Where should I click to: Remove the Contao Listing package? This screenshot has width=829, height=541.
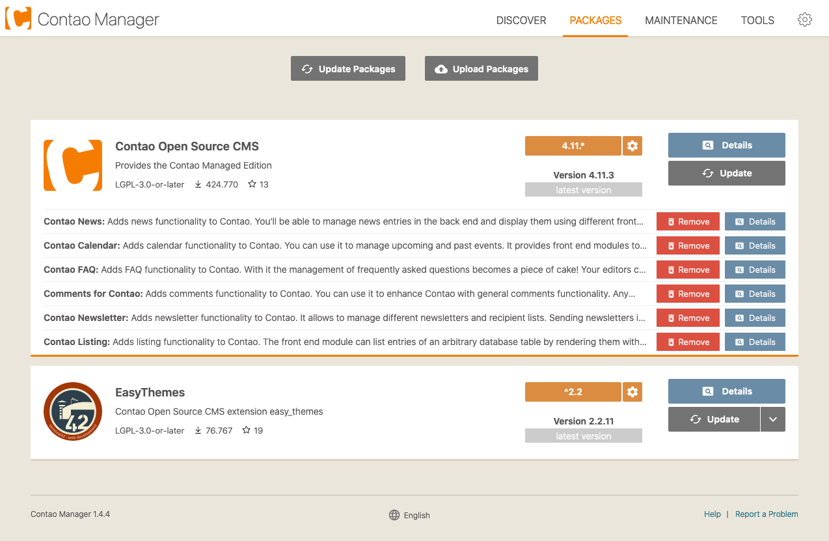(x=688, y=342)
